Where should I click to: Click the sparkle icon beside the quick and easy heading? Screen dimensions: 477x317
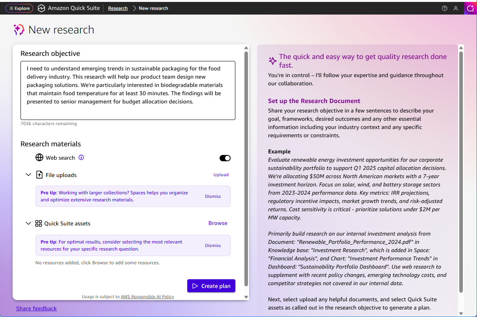[272, 61]
